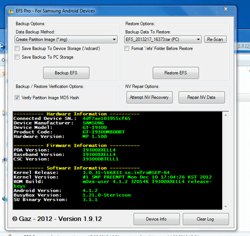This screenshot has width=250, height=236.
Task: Tick Format '/efs' Folder Before Restore
Action: [127, 48]
